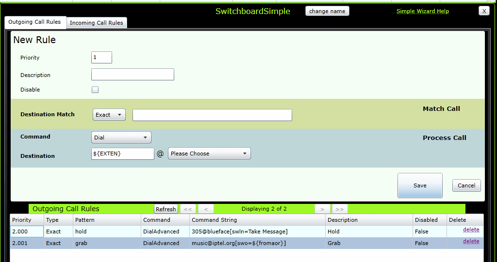Click the False cell in grab row

point(430,243)
